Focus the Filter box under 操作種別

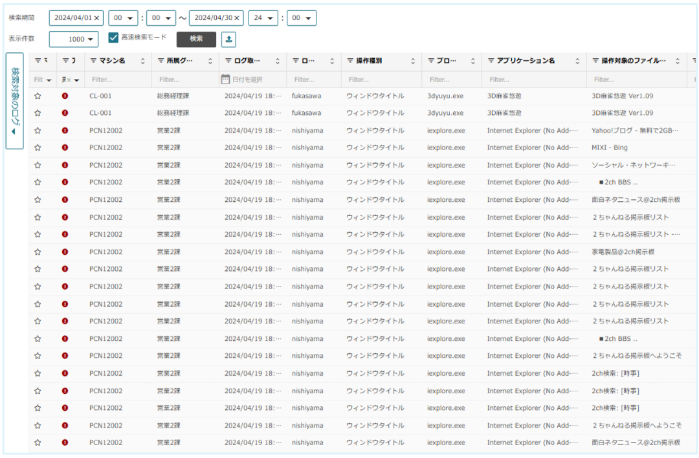point(381,80)
